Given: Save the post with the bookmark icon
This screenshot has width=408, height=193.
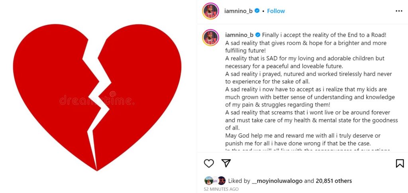Looking at the screenshot, I should click(400, 163).
